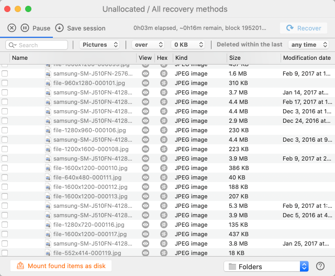Open hex view for file-960x1280-000101.jpg
Screen dimensions: 335x276
[164, 83]
